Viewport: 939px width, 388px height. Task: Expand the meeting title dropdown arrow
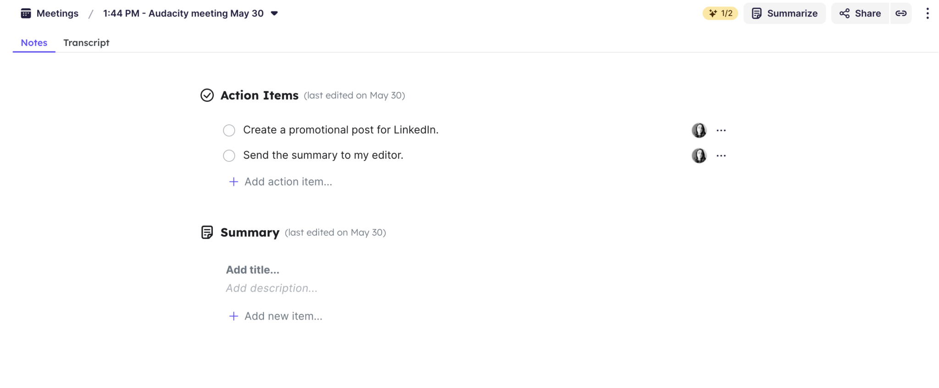(274, 13)
